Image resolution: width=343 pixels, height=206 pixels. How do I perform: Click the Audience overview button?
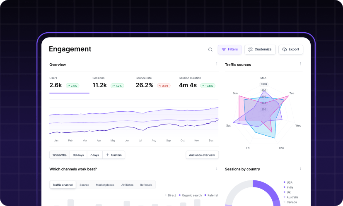[x=202, y=155]
